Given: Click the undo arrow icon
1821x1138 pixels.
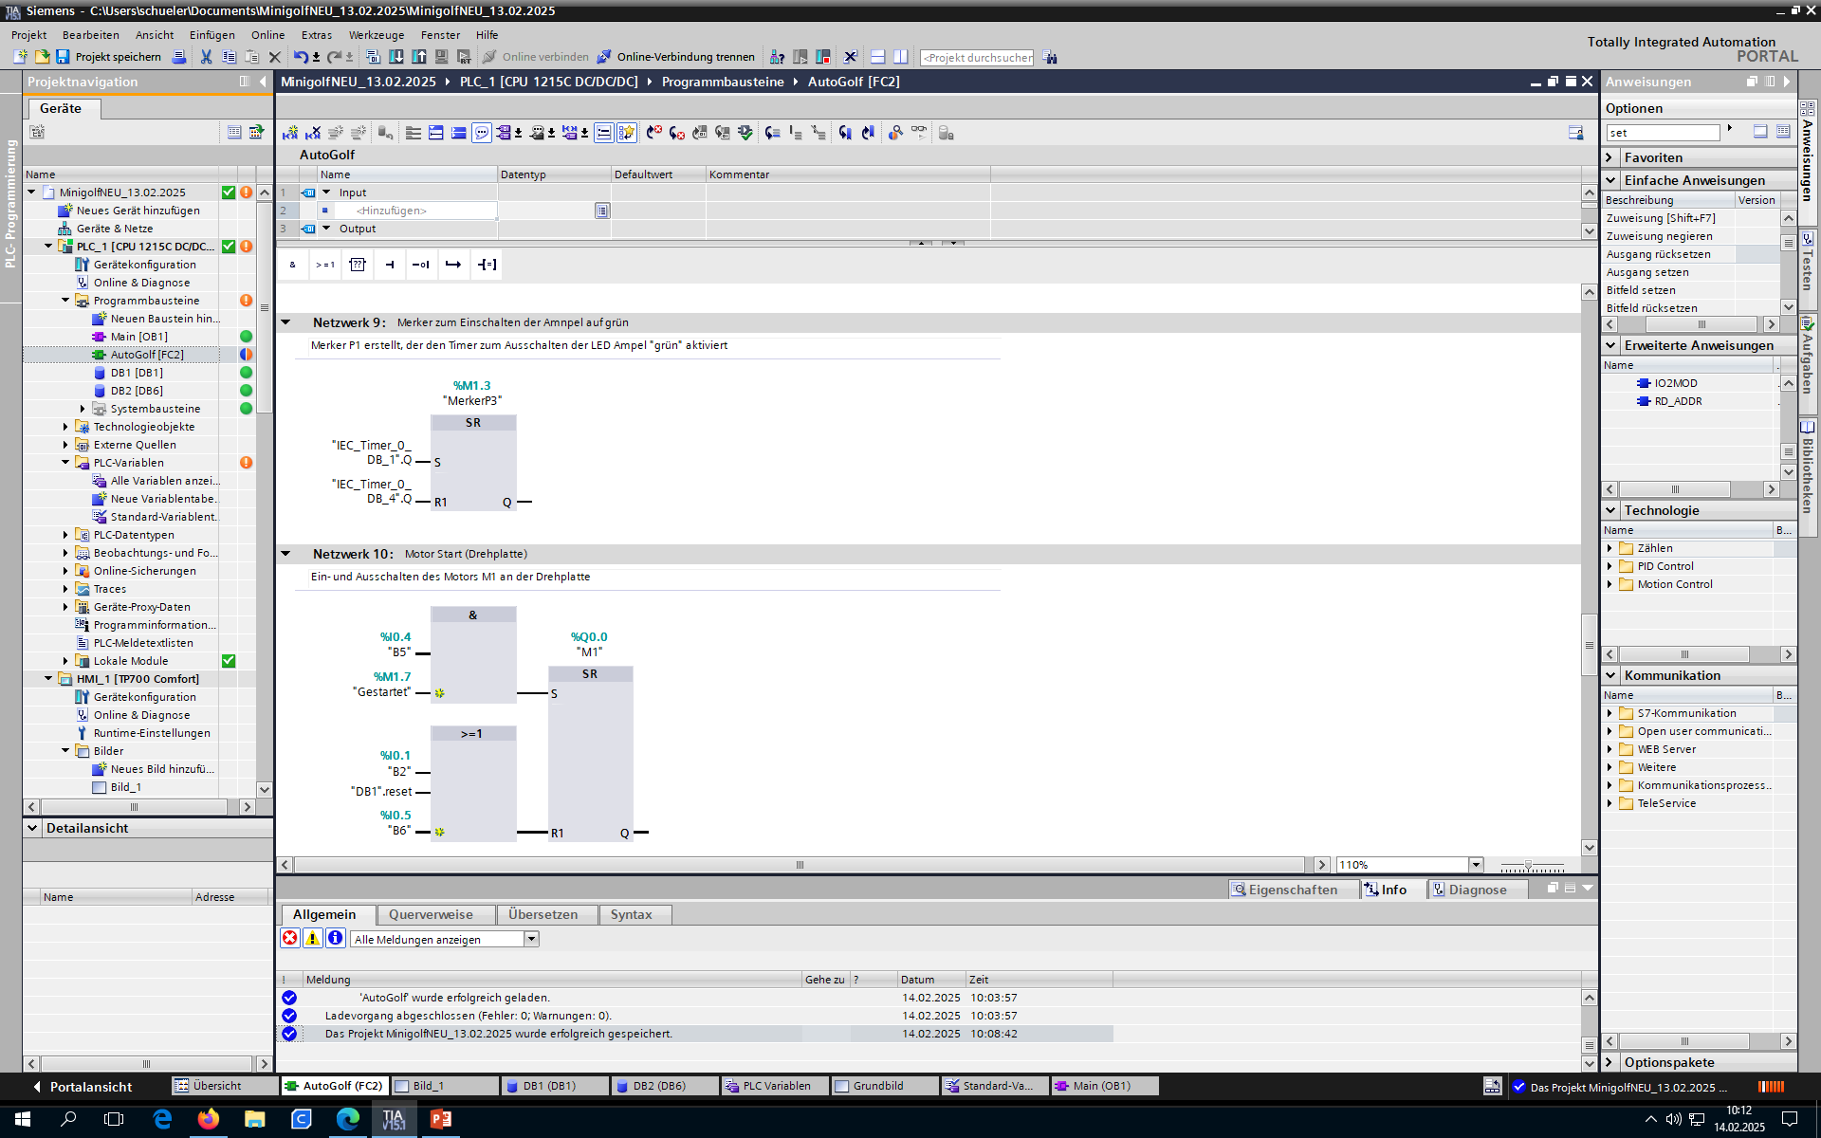Looking at the screenshot, I should (x=300, y=57).
